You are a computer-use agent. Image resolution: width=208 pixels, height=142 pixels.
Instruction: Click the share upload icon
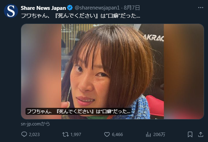[201, 134]
